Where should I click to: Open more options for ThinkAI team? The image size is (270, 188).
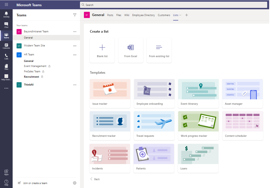coord(75,85)
